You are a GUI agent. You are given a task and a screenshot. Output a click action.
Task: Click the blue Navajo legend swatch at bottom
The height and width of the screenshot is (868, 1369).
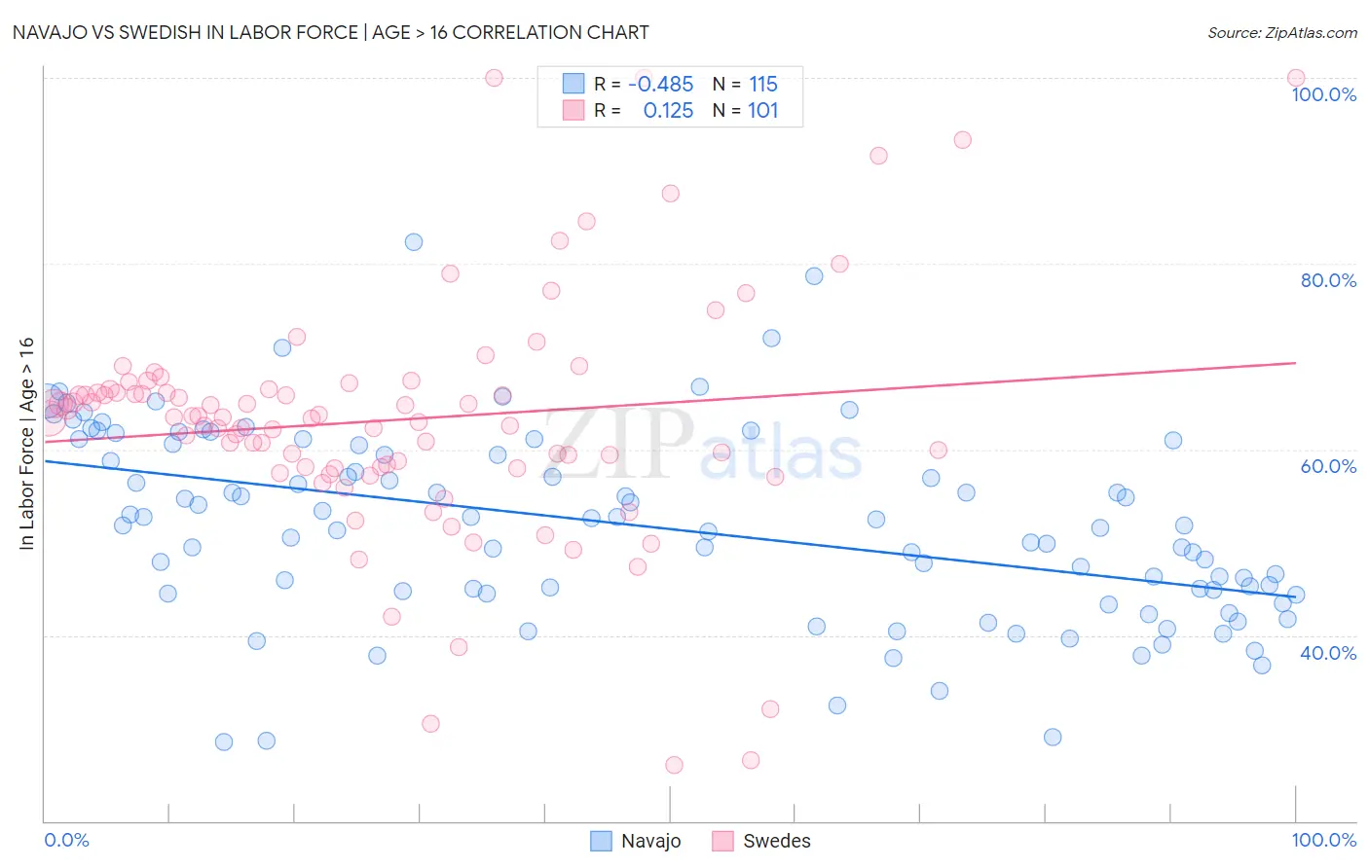pyautogui.click(x=602, y=841)
